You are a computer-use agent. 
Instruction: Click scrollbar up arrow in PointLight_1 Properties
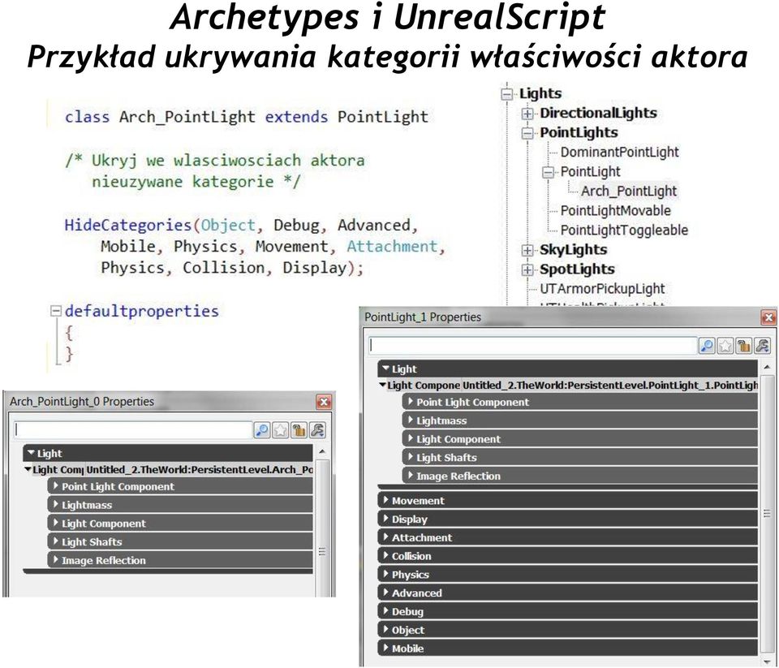[767, 368]
